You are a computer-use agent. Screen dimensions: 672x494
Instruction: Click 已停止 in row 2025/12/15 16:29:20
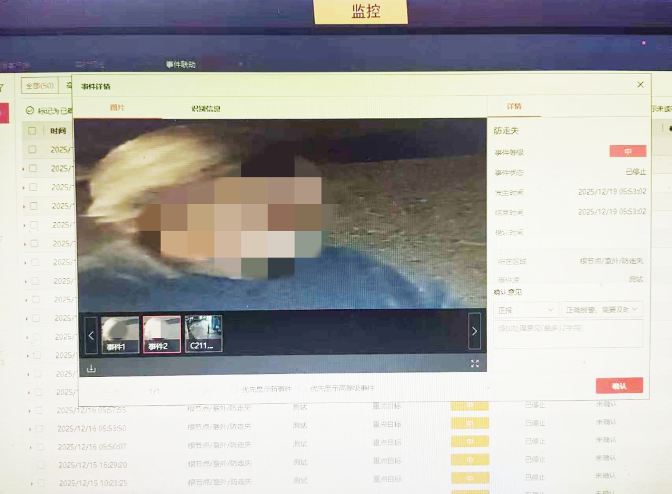click(x=535, y=459)
